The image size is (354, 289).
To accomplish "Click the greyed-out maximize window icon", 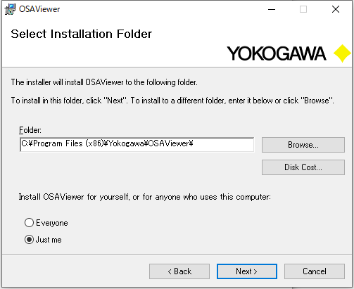I will (303, 9).
